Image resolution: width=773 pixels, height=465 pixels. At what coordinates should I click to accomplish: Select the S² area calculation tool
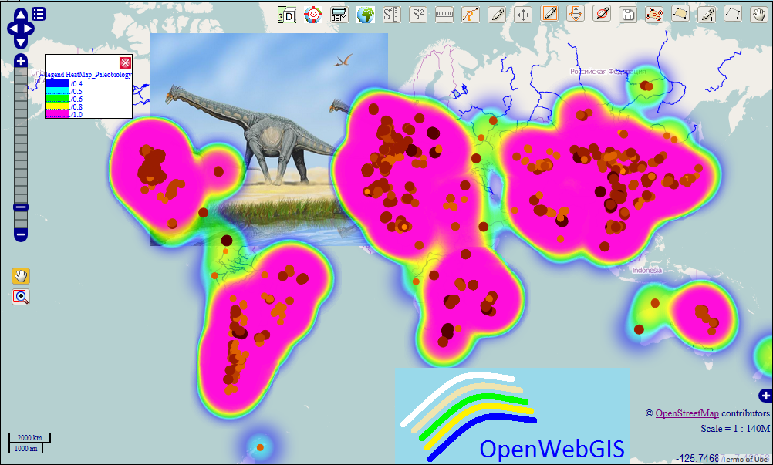coord(418,15)
